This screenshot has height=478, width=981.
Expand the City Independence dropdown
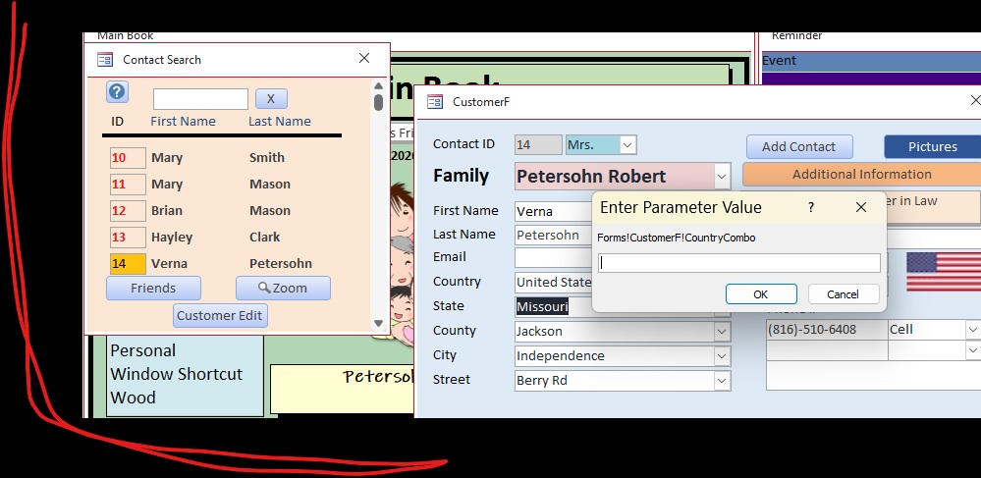(x=723, y=355)
